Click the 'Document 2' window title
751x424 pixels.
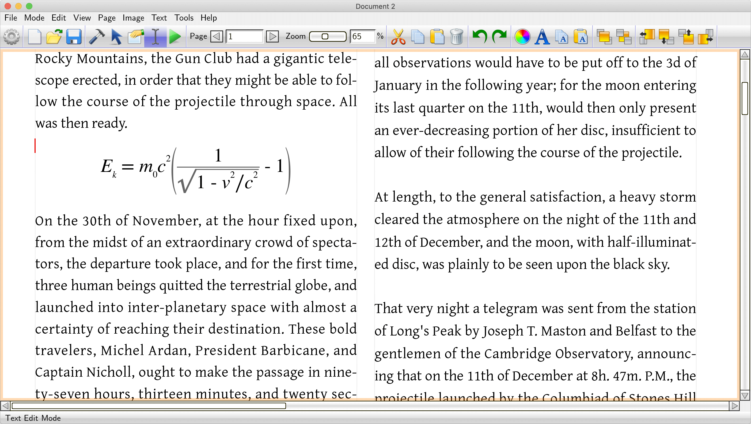pos(375,6)
